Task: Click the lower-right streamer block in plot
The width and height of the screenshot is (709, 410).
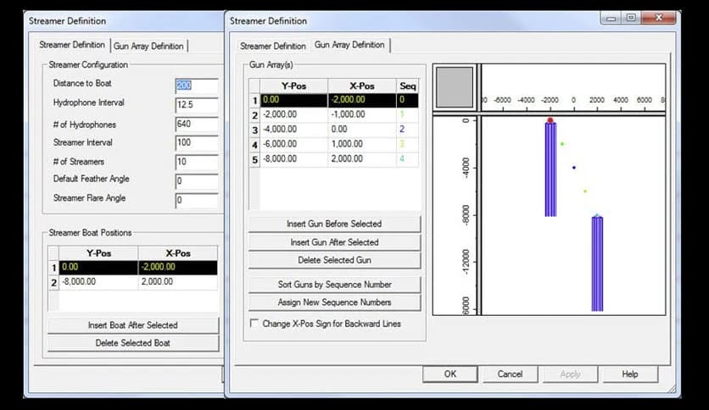Action: click(597, 264)
